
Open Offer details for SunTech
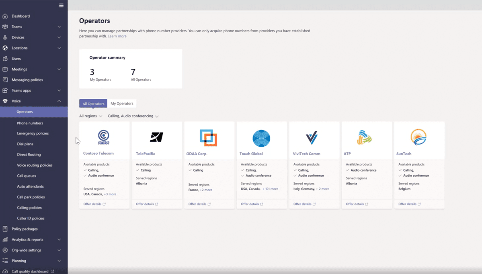(410, 204)
